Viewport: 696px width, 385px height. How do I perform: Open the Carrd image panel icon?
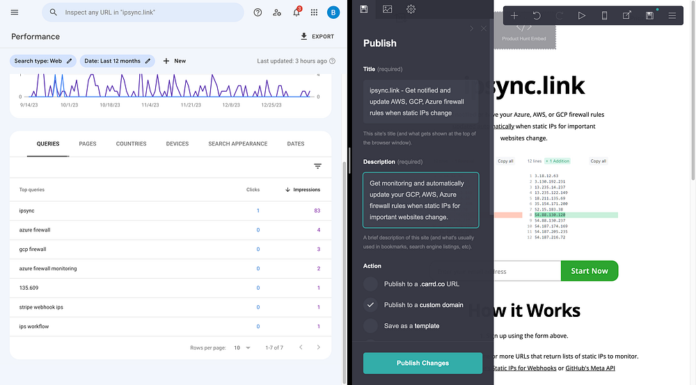tap(388, 9)
